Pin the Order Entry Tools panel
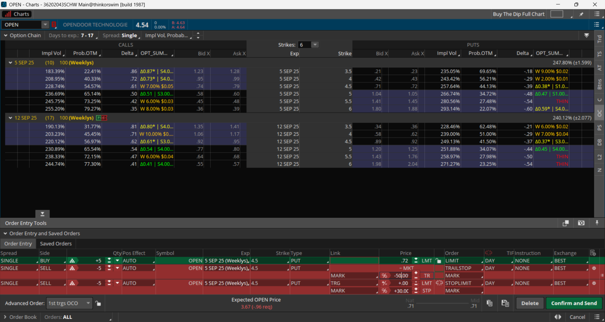The height and width of the screenshot is (322, 605). click(597, 223)
